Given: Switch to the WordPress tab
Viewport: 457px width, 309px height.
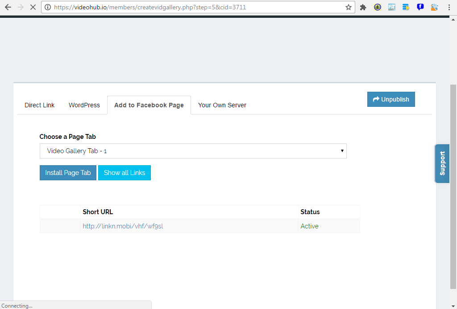Looking at the screenshot, I should point(84,105).
